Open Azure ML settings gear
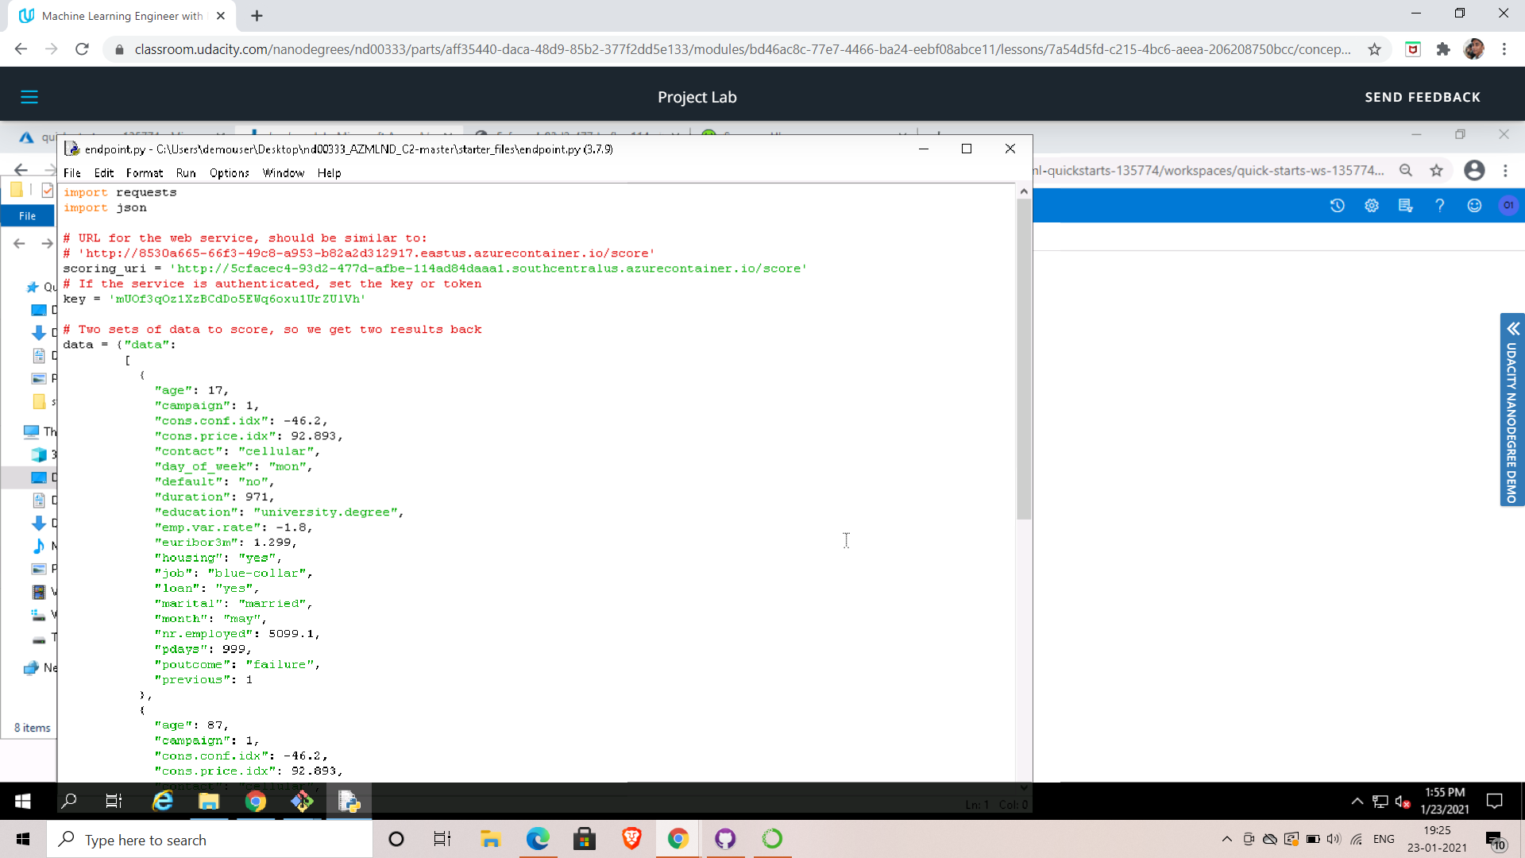Screen dimensions: 1525x858 pyautogui.click(x=1372, y=206)
